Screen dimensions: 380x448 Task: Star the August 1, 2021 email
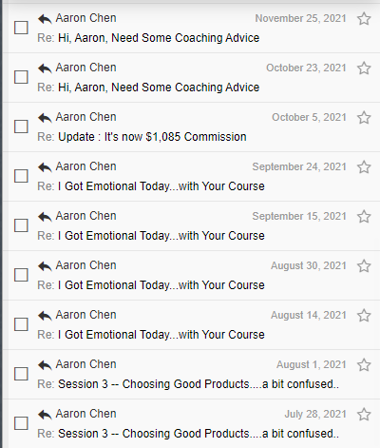point(364,365)
